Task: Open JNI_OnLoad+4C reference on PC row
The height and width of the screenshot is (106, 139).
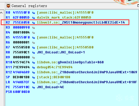Action: 50,87
